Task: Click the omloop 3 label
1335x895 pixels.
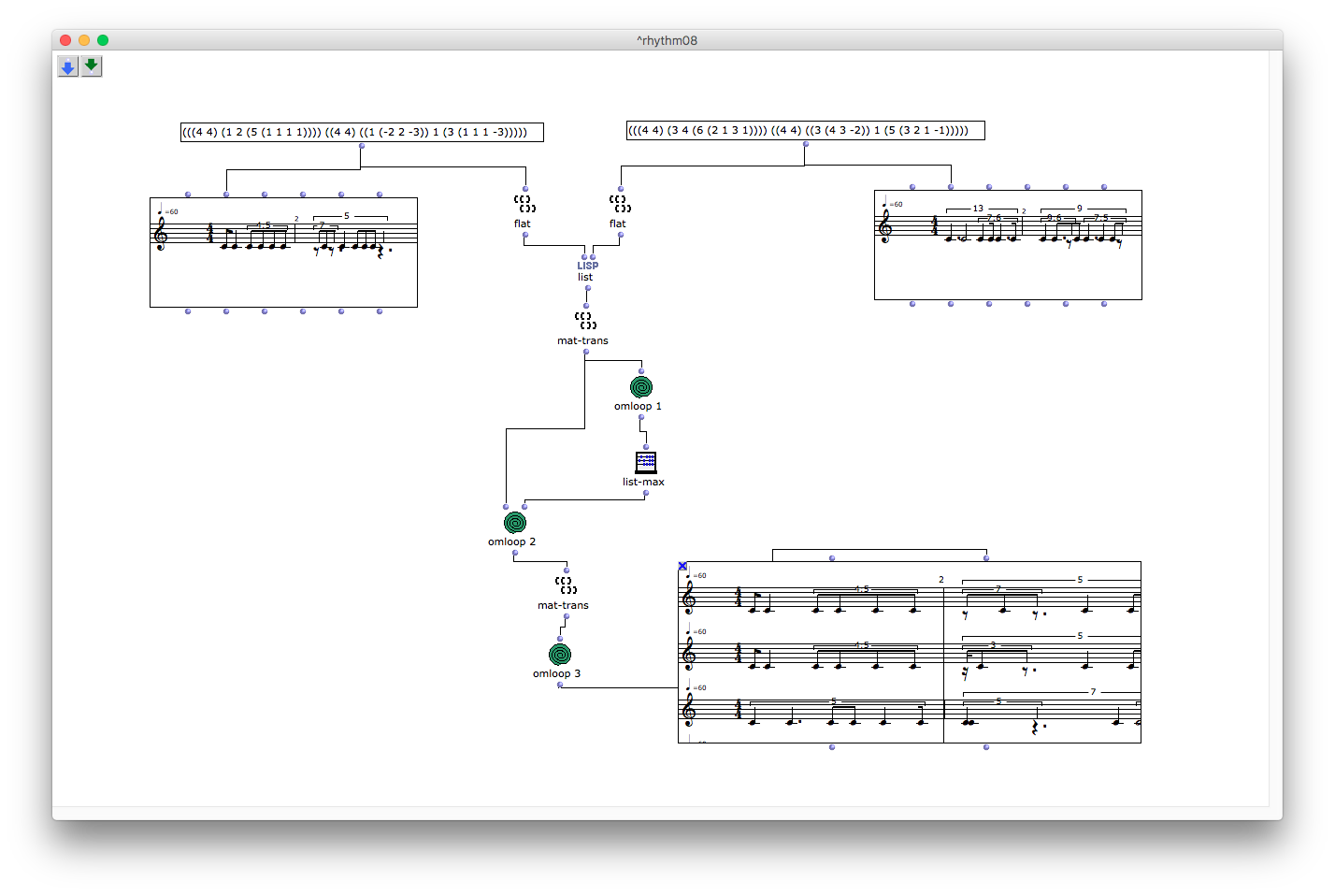Action: click(x=556, y=673)
